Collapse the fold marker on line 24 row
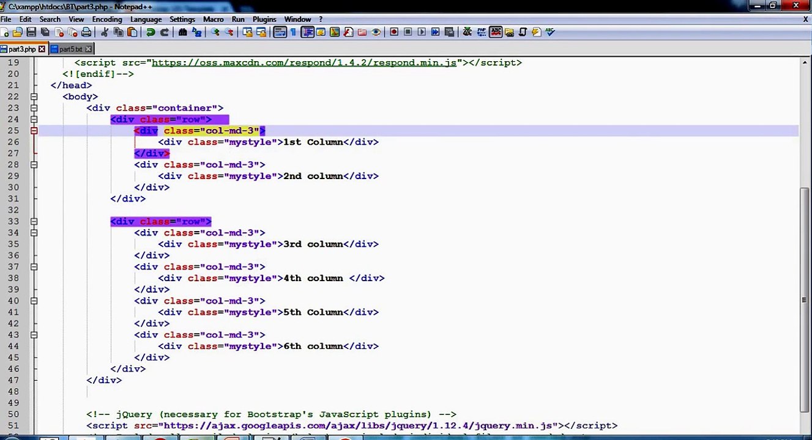 34,120
